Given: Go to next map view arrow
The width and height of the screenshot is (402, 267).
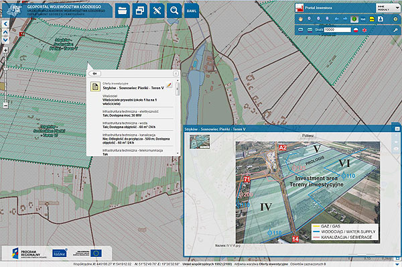Looking at the screenshot, I should 345,19.
